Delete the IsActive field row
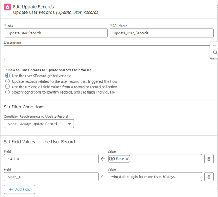 pyautogui.click(x=209, y=159)
